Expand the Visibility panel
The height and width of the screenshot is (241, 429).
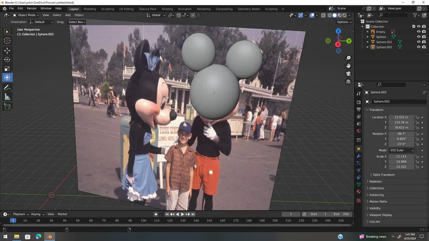click(x=375, y=208)
